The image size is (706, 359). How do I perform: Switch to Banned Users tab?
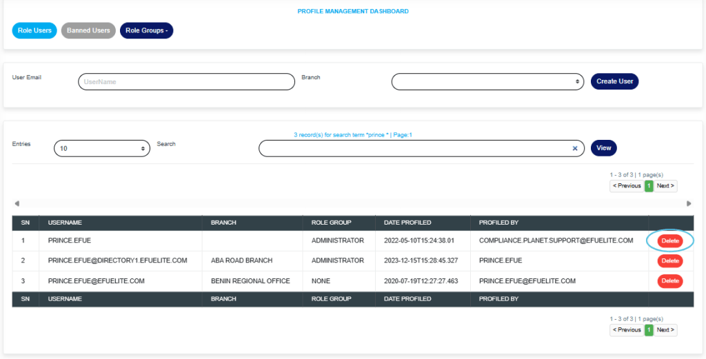coord(88,31)
